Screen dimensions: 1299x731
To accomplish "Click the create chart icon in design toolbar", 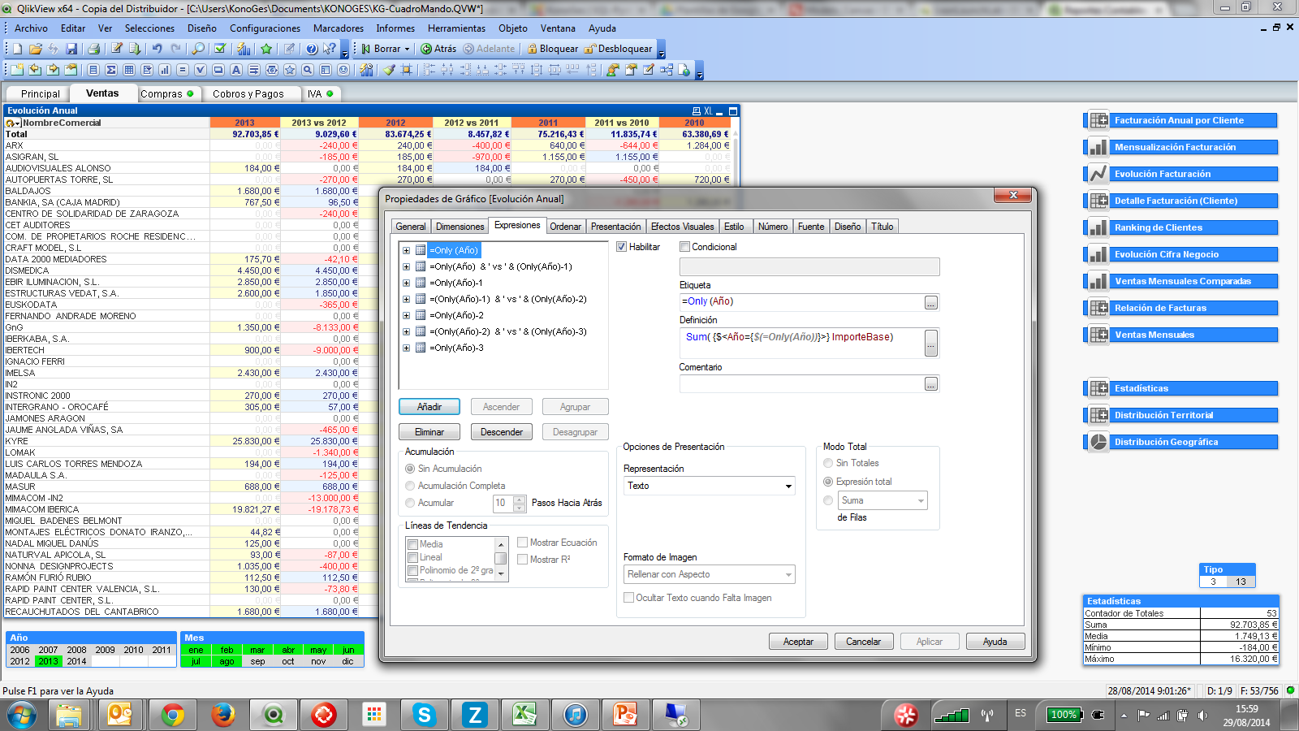I will pos(165,70).
